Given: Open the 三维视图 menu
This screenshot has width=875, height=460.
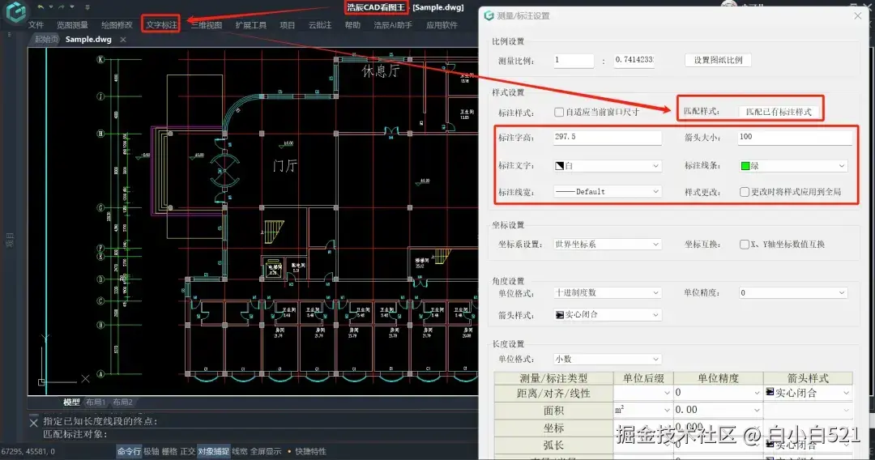Looking at the screenshot, I should pos(206,25).
